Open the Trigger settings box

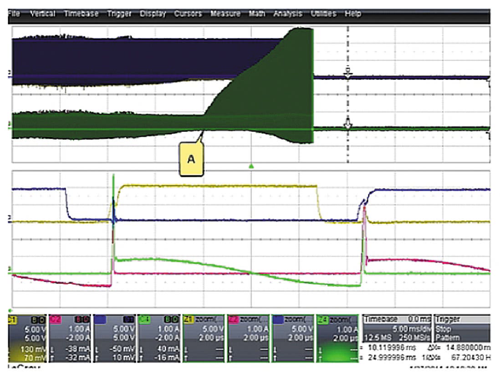point(462,329)
